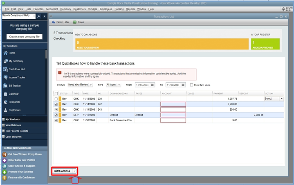This screenshot has width=294, height=185.
Task: Click the Account field for Deposit row
Action: pyautogui.click(x=173, y=115)
